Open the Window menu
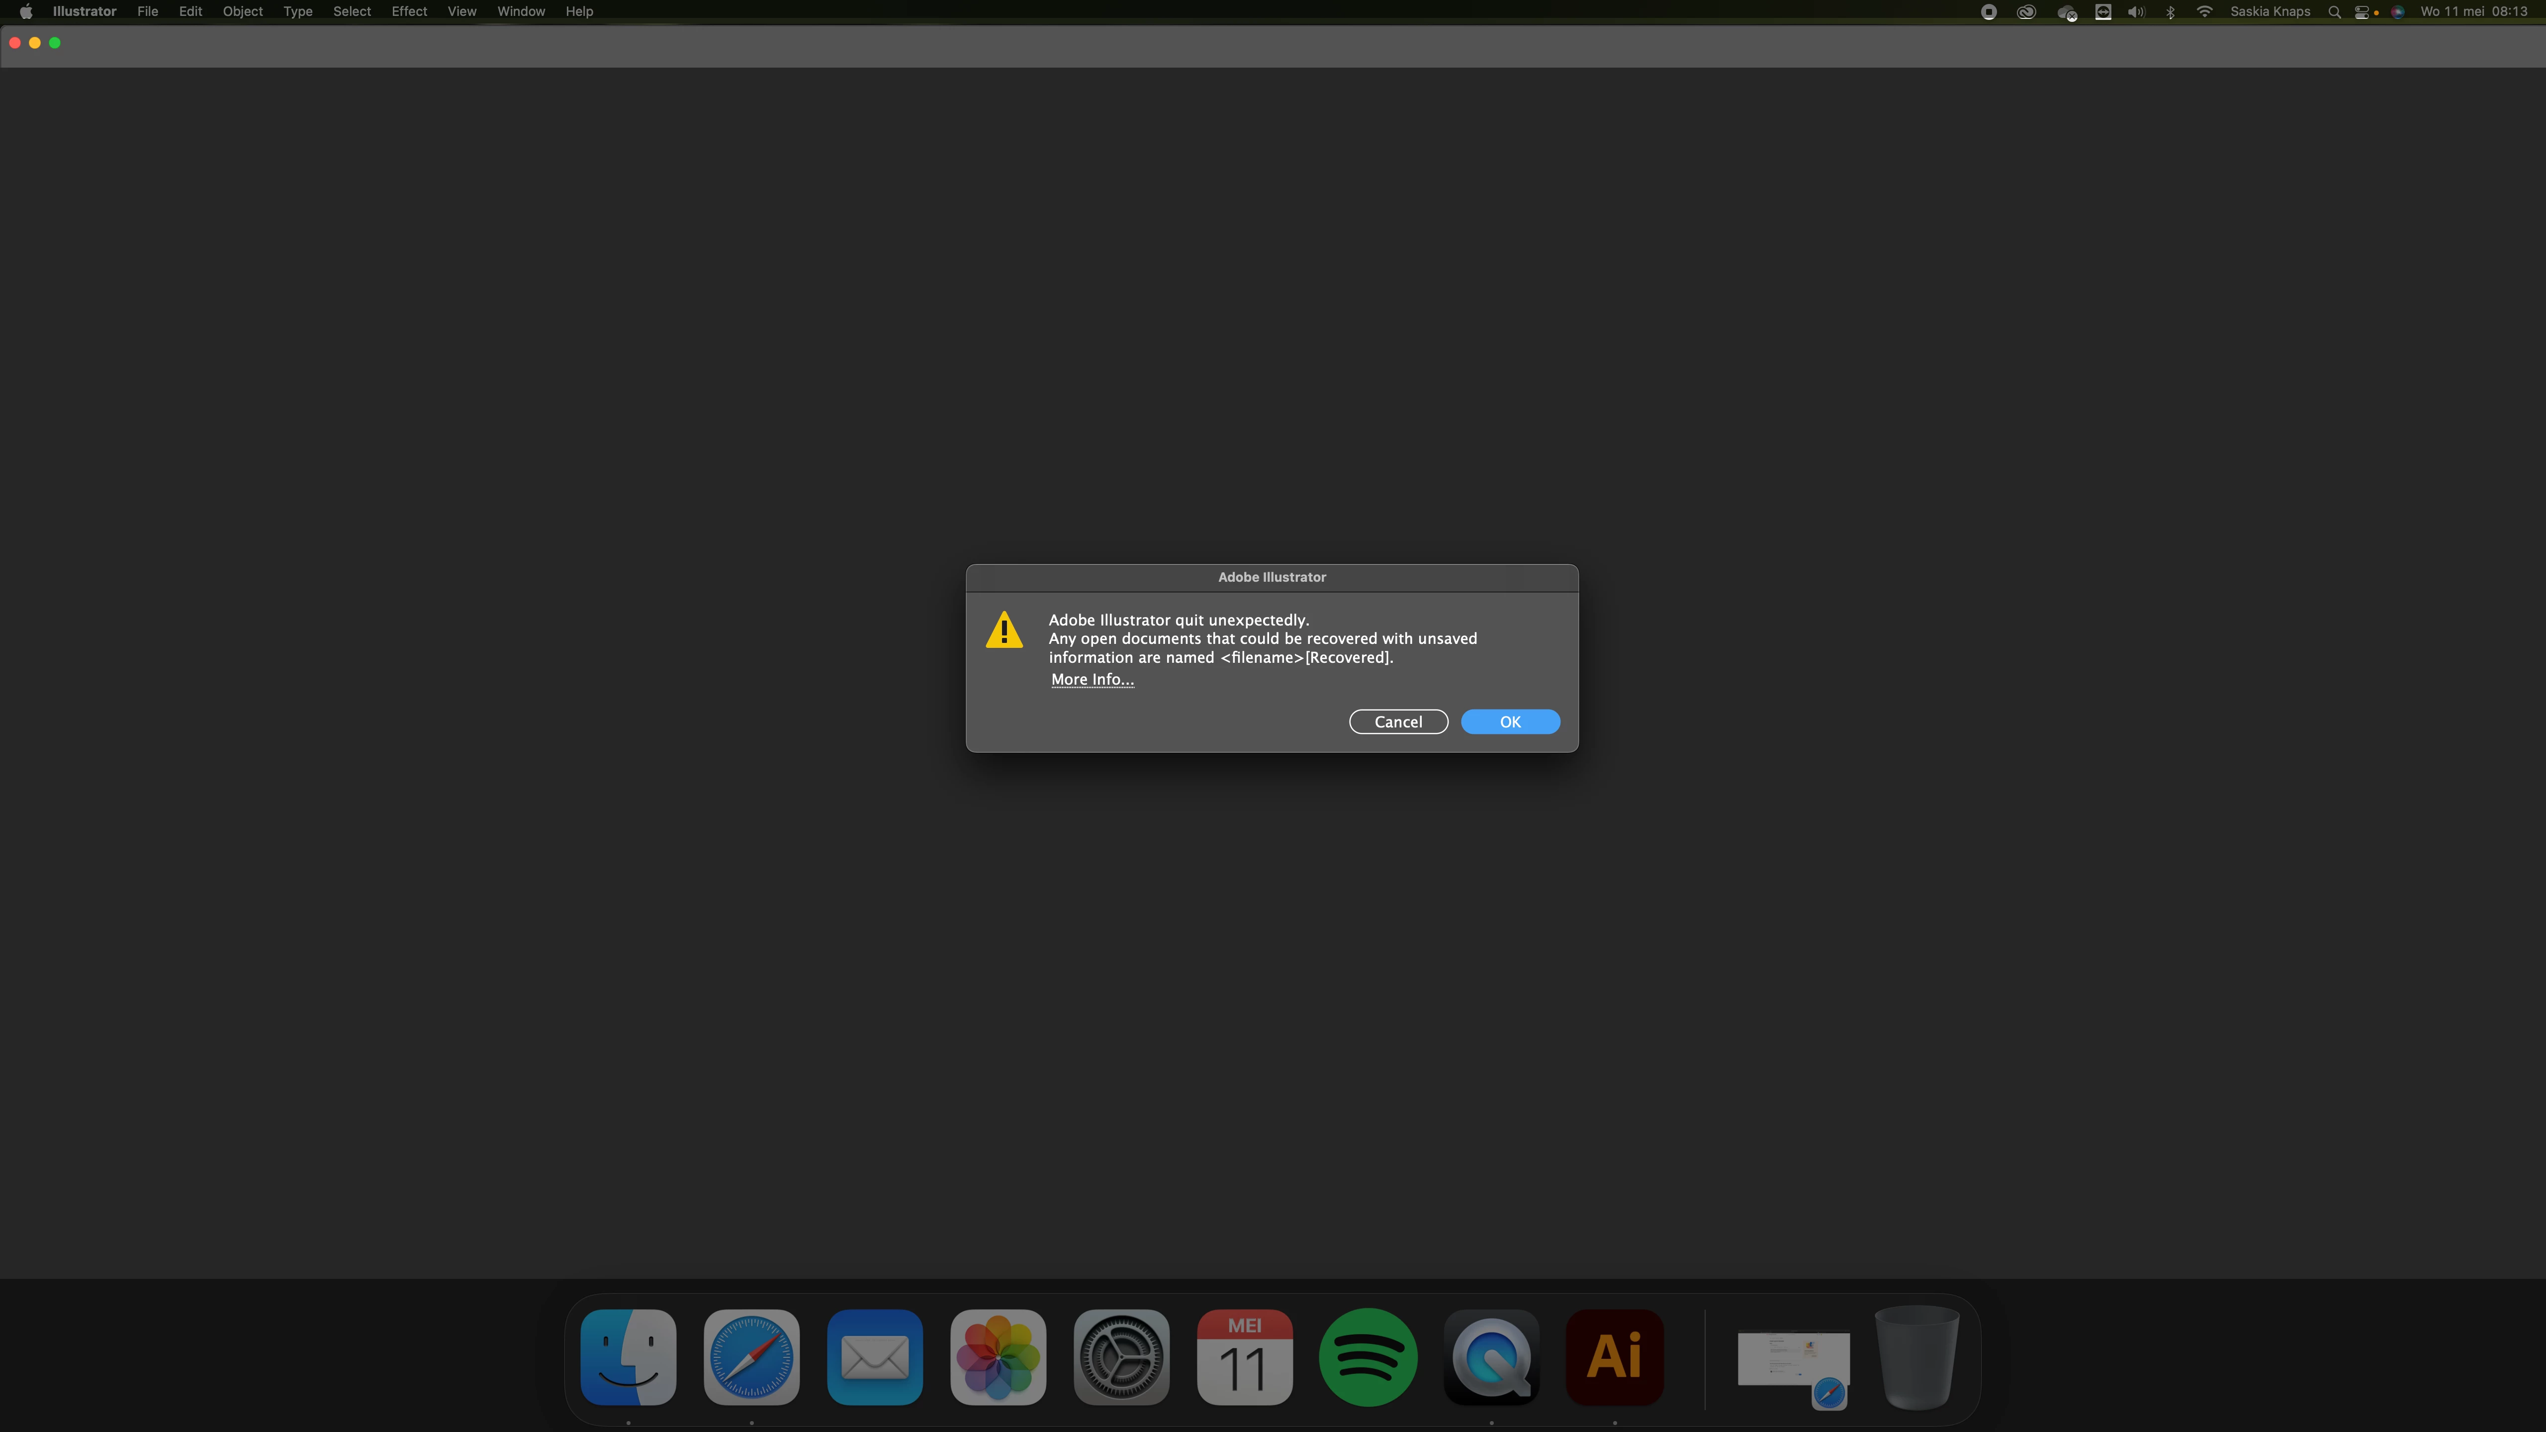Viewport: 2546px width, 1432px height. pyautogui.click(x=520, y=12)
